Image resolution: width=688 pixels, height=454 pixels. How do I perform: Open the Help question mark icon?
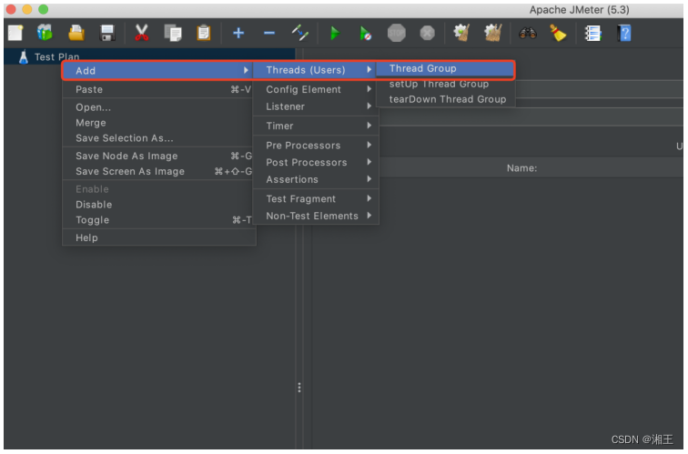point(624,33)
